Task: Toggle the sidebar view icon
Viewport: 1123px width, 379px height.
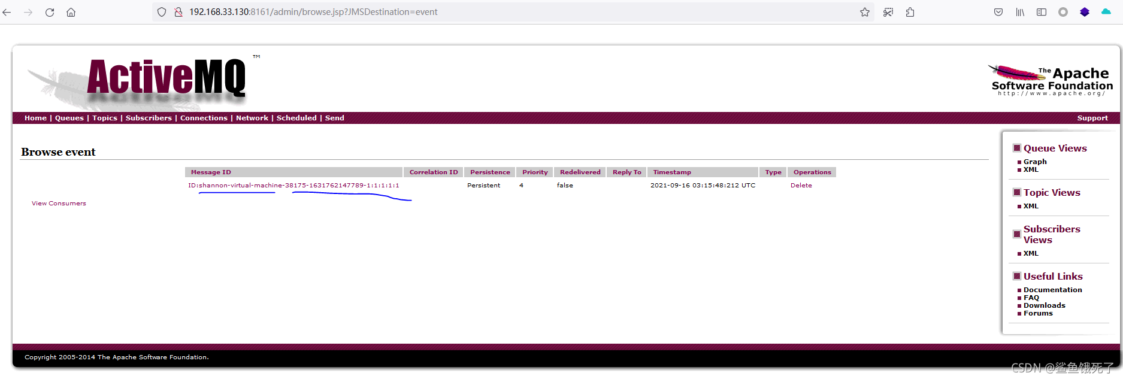Action: coord(1042,12)
